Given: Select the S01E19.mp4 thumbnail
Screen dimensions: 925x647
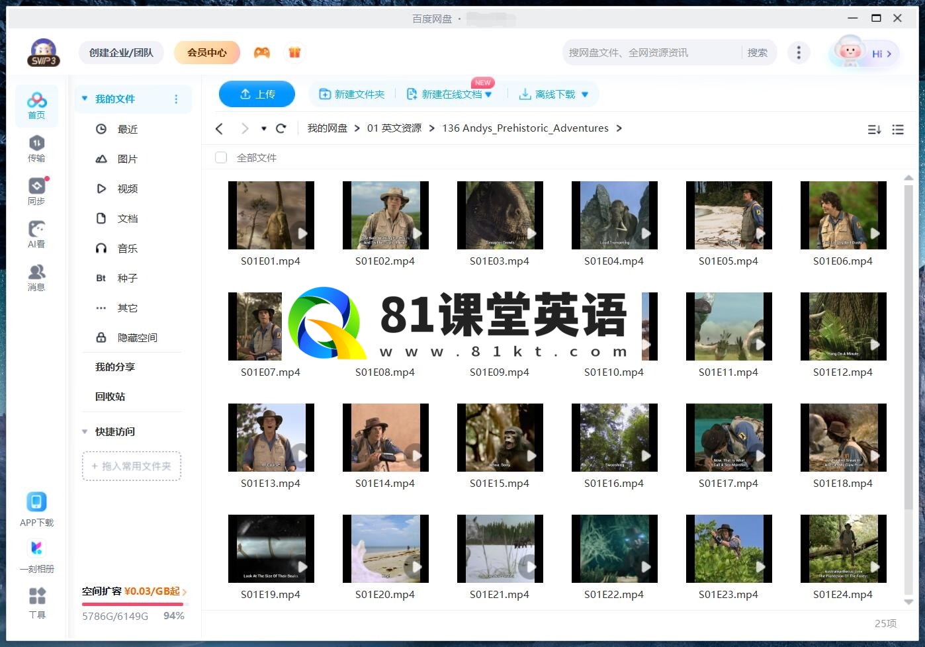Looking at the screenshot, I should click(x=271, y=548).
